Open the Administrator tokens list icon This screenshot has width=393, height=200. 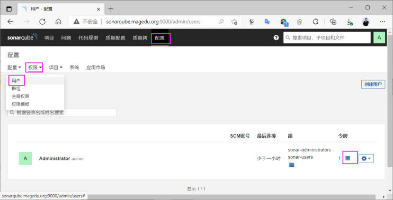click(347, 158)
